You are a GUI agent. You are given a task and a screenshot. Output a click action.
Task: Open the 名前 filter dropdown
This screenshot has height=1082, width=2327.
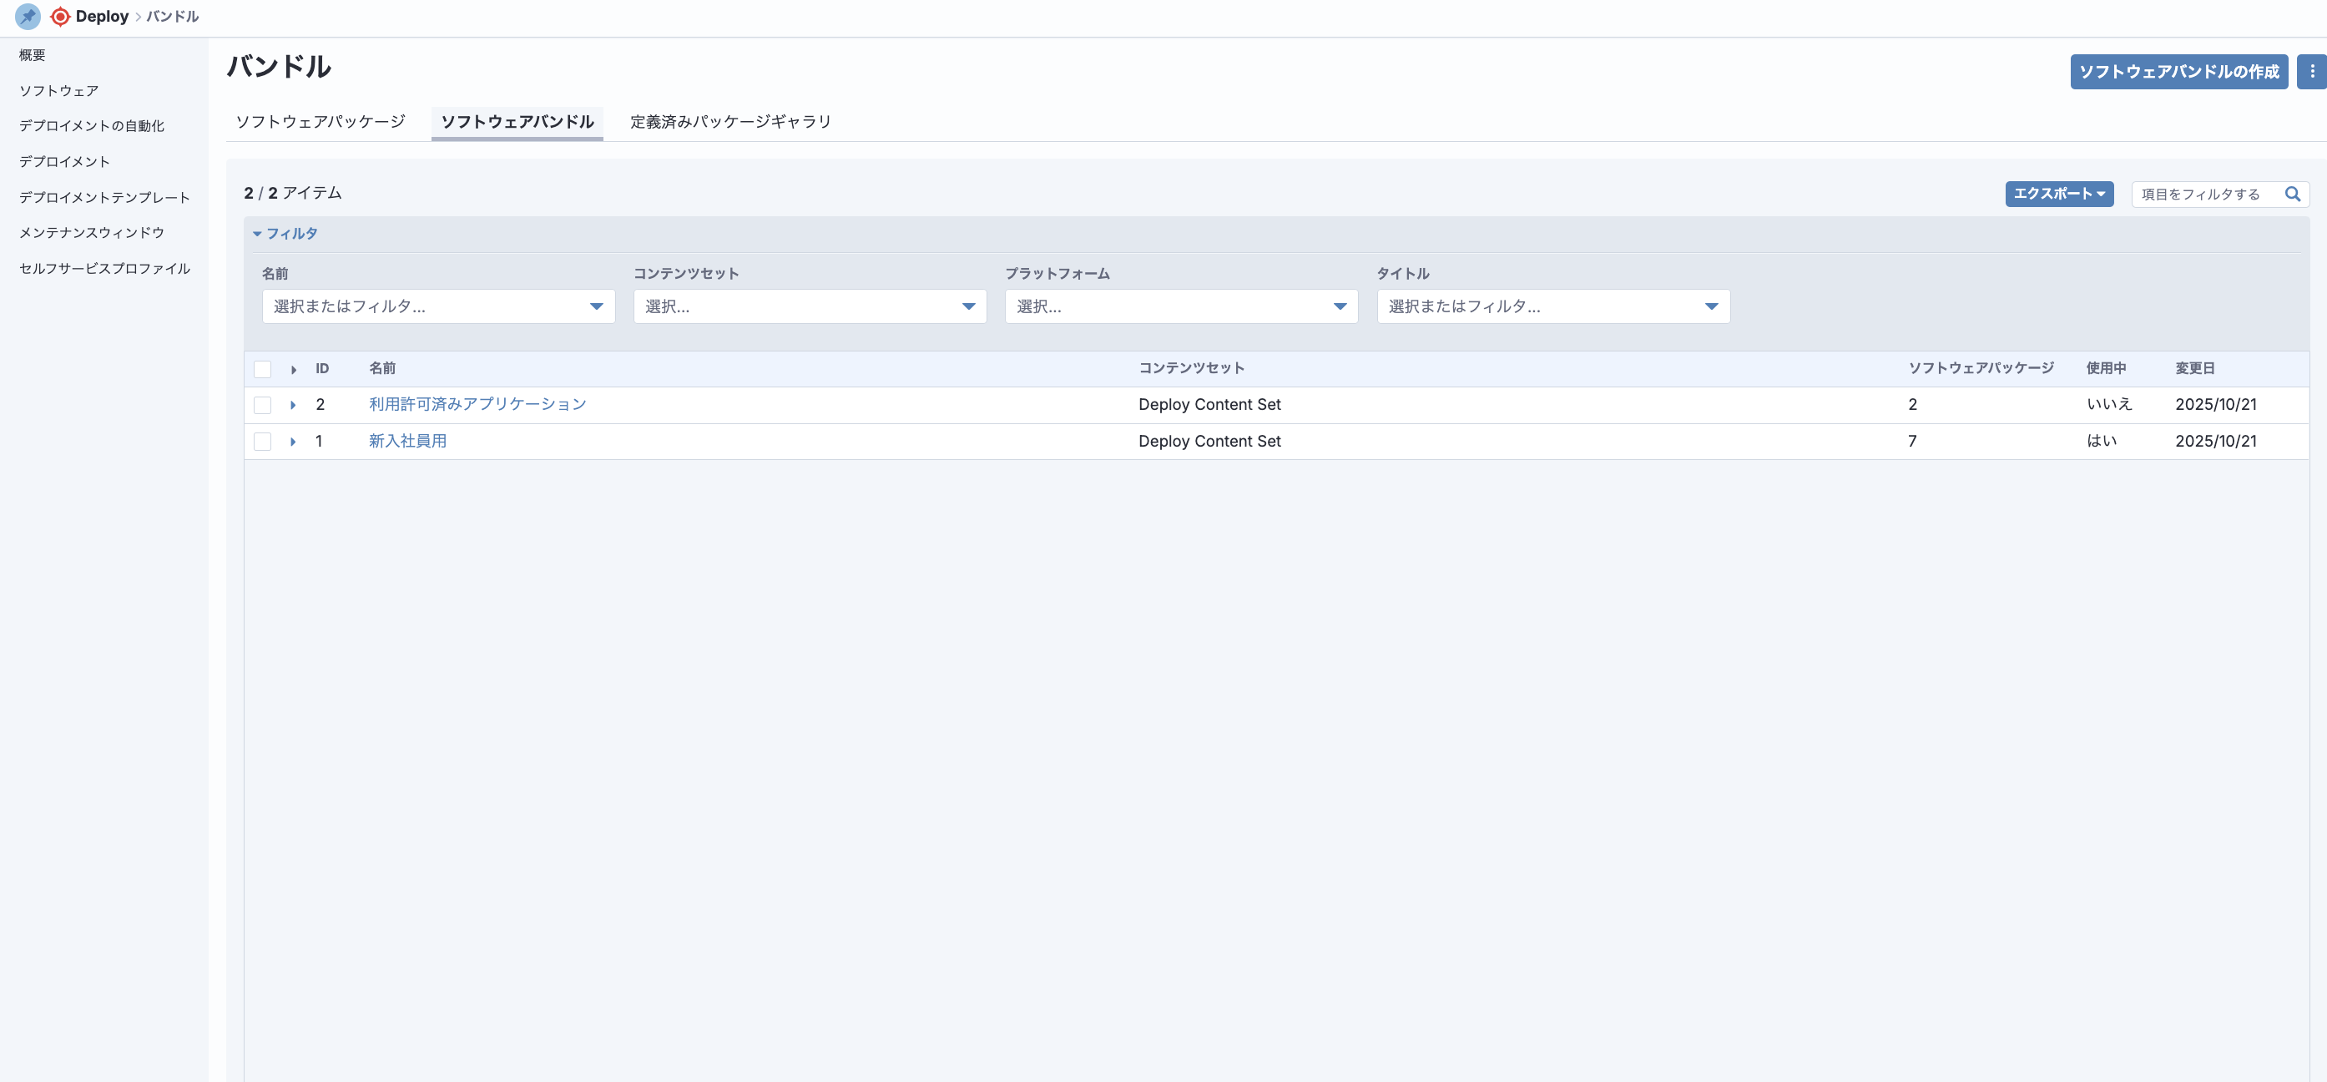438,306
